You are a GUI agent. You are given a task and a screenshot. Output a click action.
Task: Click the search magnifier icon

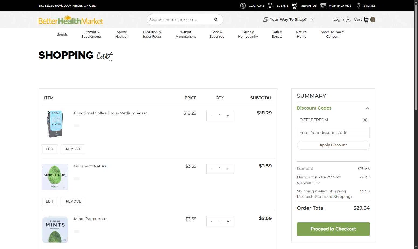216,19
